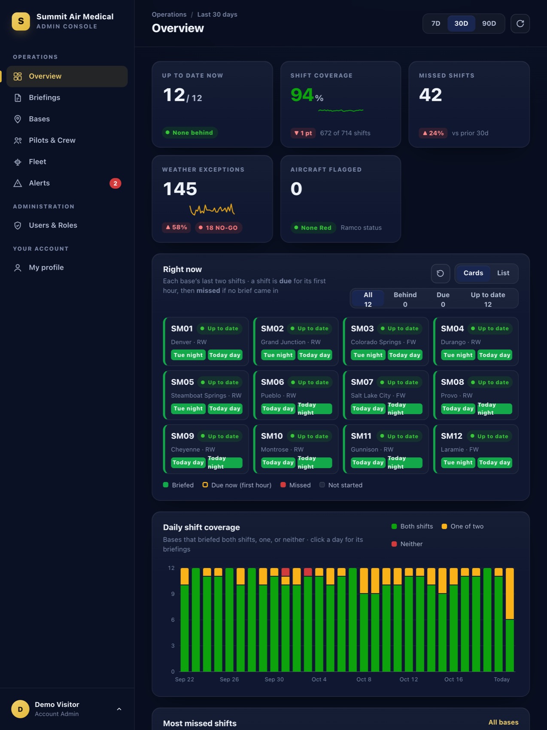Click the reset icon in Right now panel
The image size is (547, 730).
coord(440,274)
